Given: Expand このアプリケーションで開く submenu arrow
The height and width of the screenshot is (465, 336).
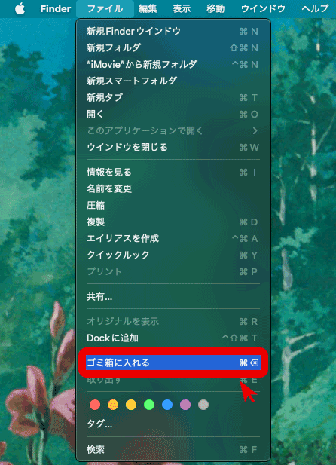Looking at the screenshot, I should click(x=255, y=130).
